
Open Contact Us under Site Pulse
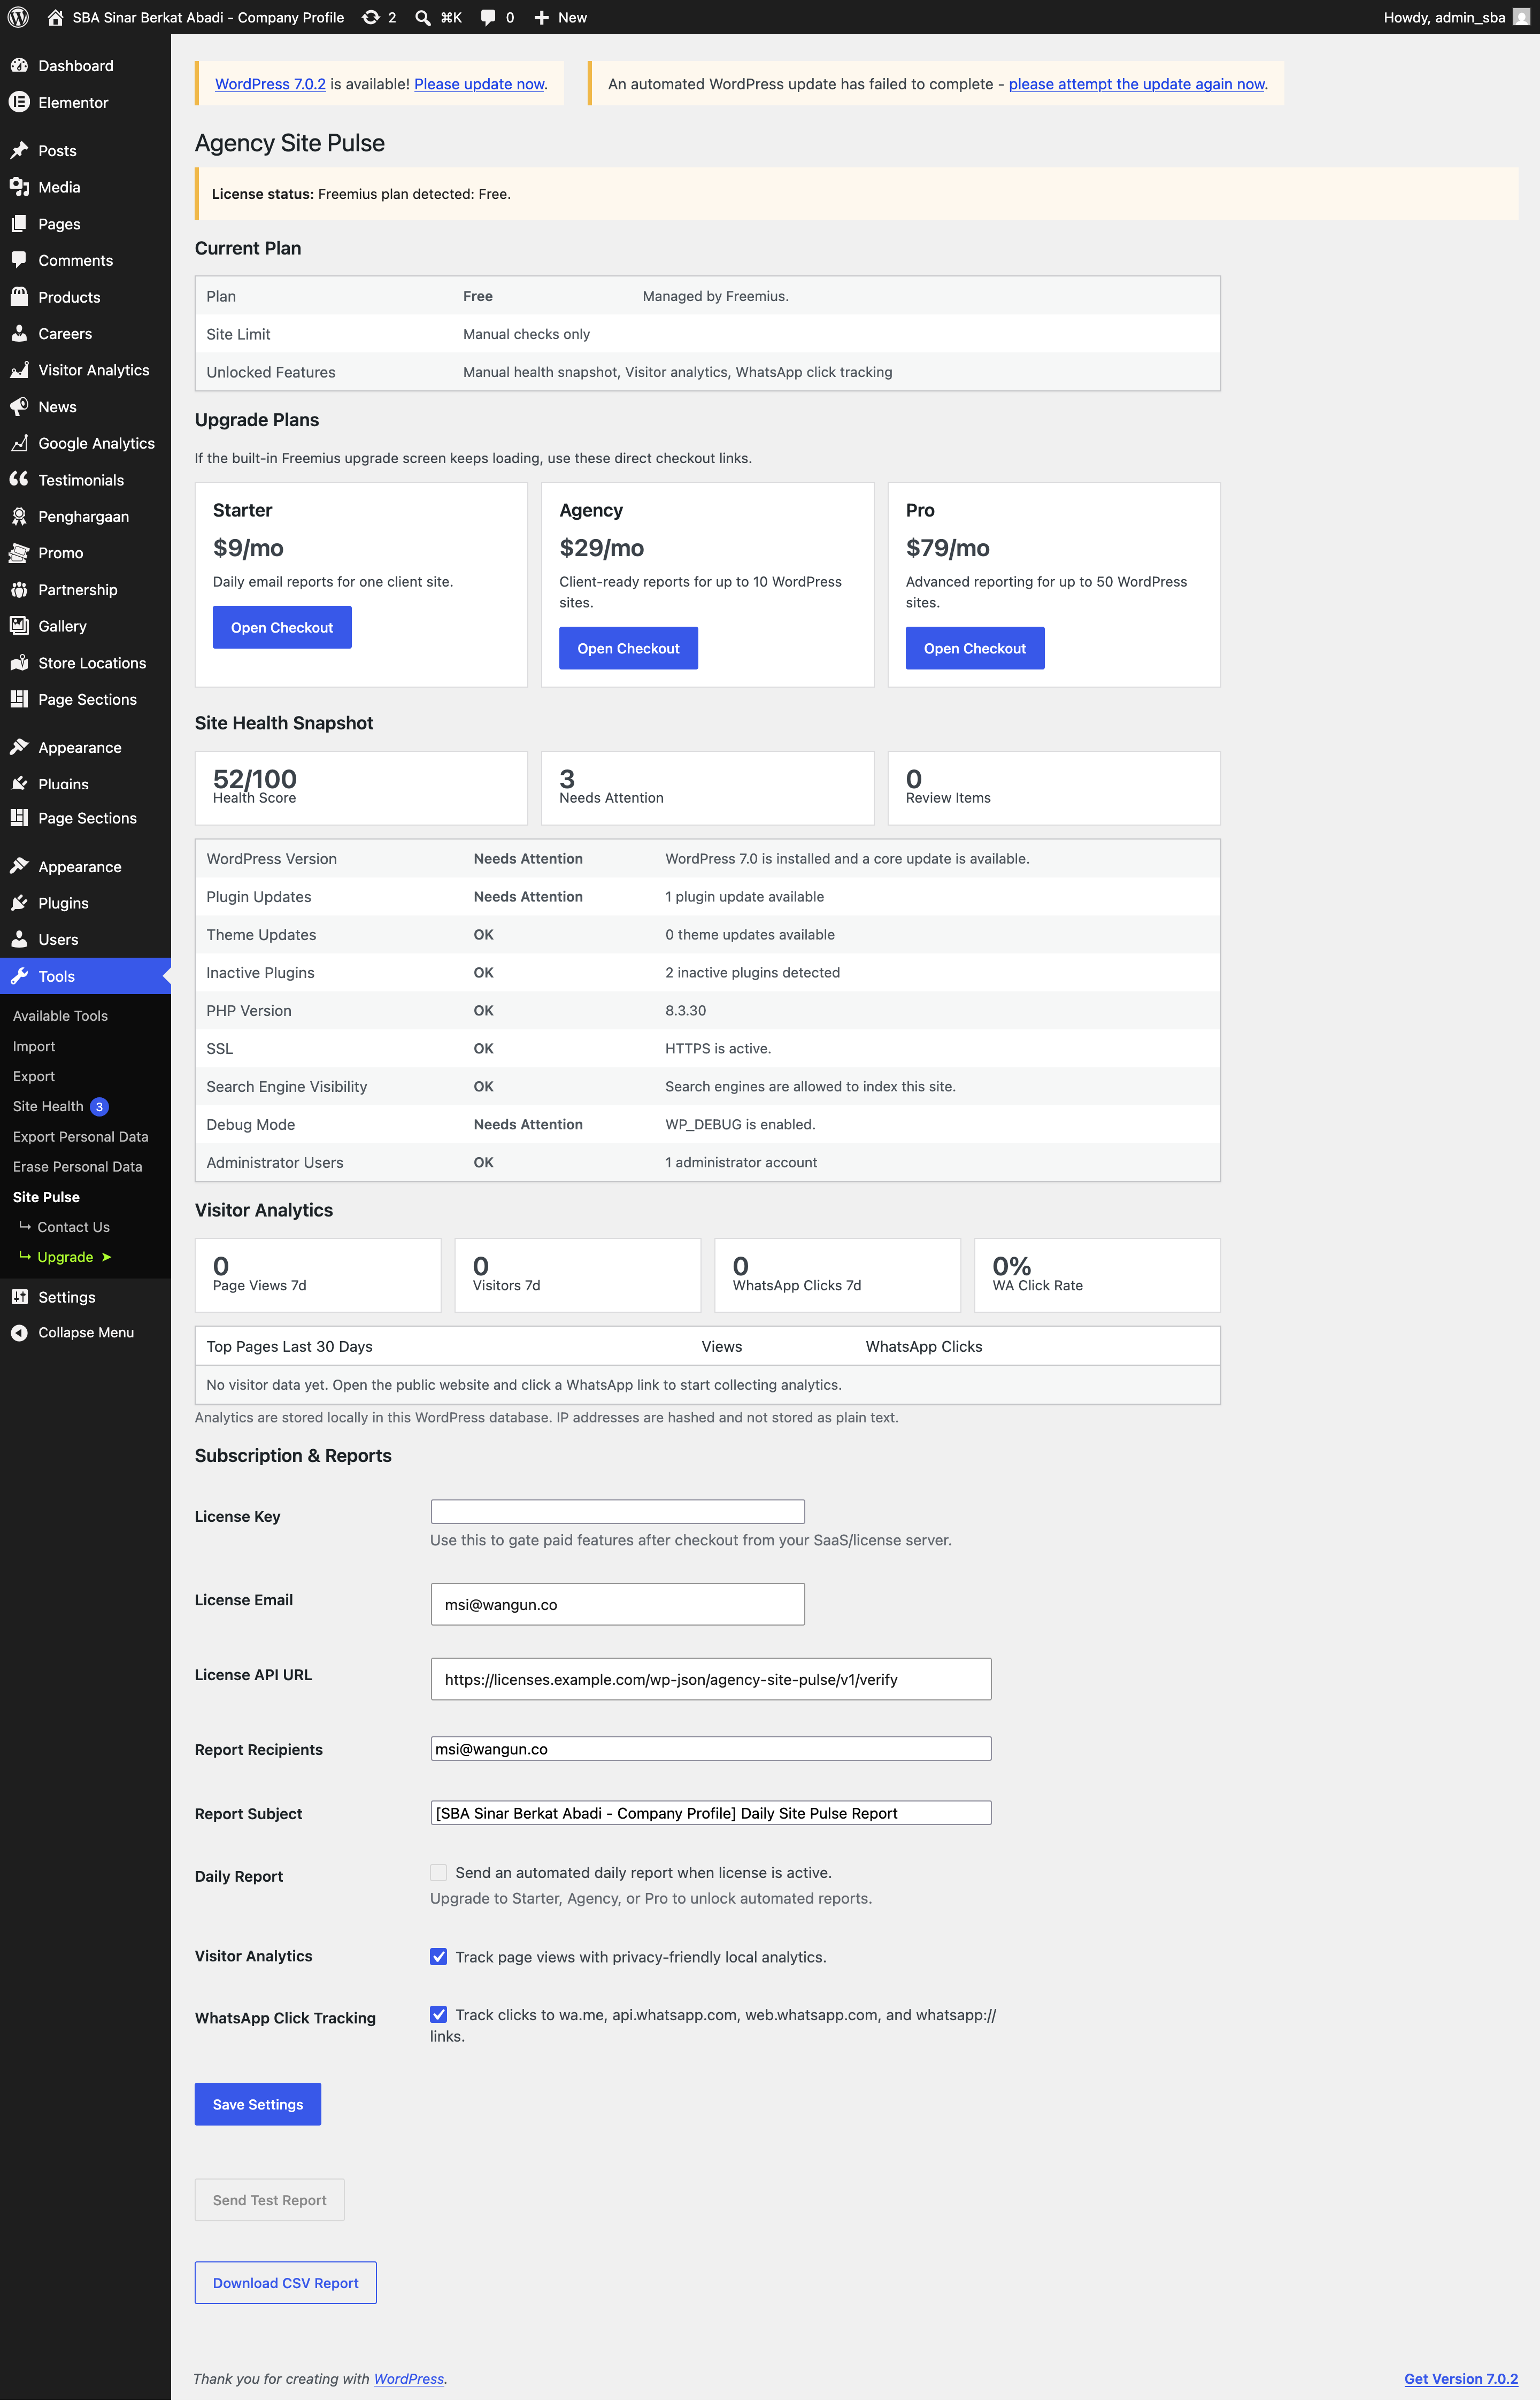coord(73,1227)
